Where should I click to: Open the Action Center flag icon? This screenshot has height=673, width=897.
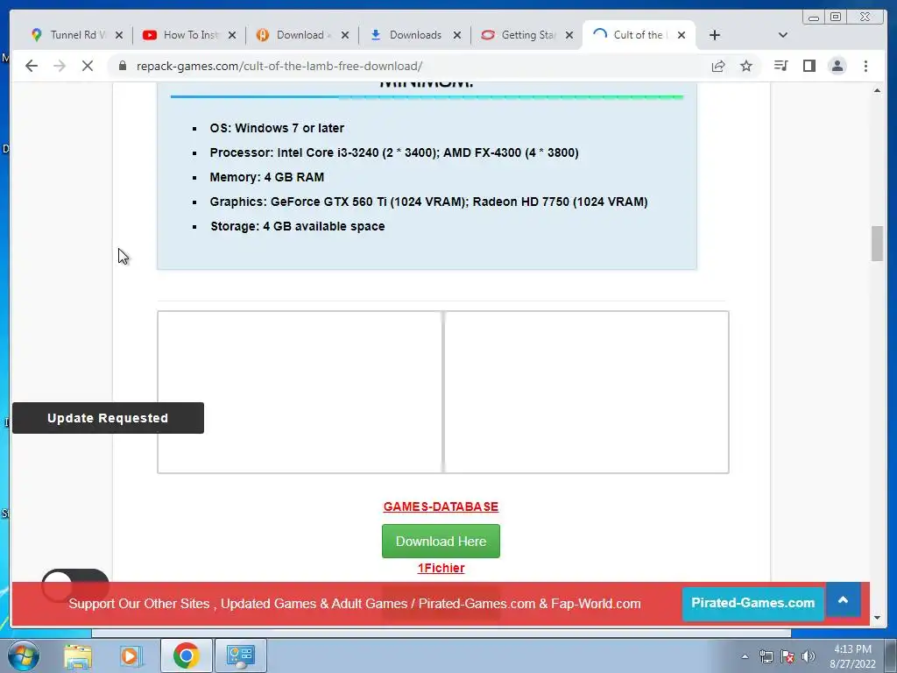tap(788, 656)
